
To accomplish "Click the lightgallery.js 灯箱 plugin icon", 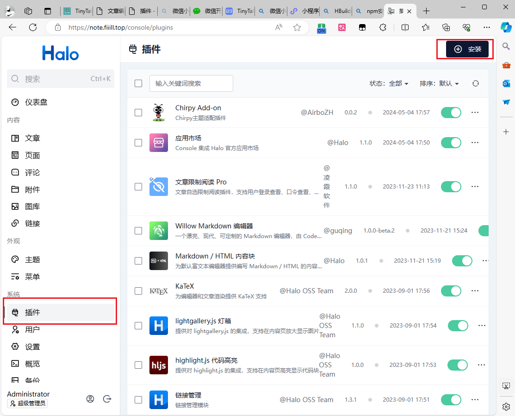I will click(x=159, y=326).
